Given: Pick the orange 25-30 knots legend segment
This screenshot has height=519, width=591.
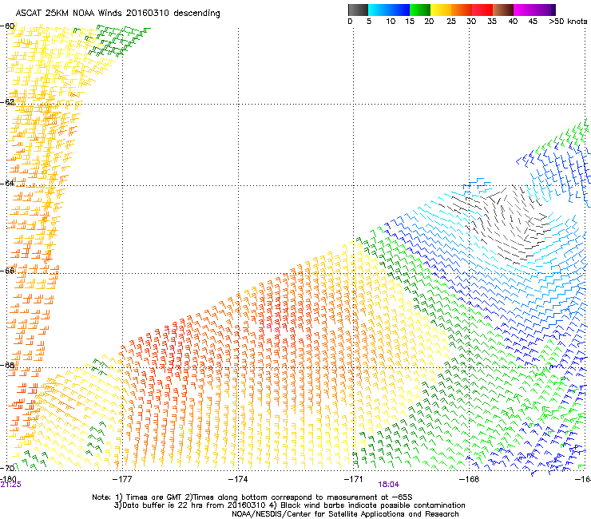Looking at the screenshot, I should (462, 10).
